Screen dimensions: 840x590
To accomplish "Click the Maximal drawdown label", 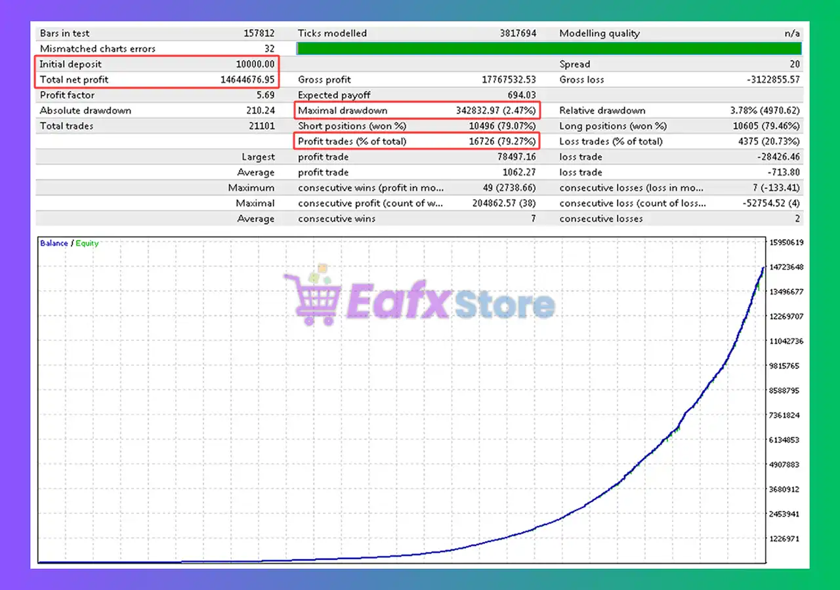I will (x=343, y=111).
